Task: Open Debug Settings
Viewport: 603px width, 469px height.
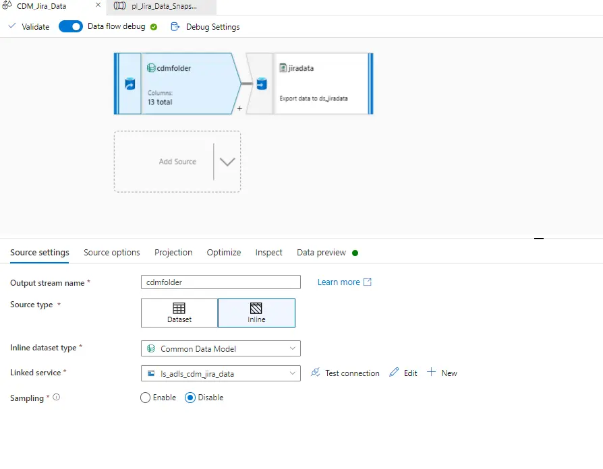Action: point(205,26)
